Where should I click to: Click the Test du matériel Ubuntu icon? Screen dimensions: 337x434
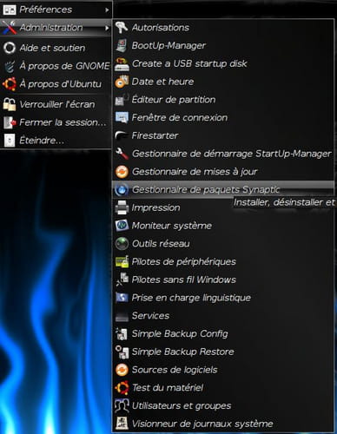[122, 388]
